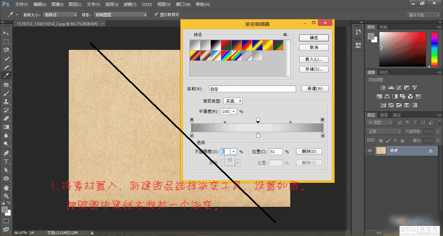Select the Hand tool
The image size is (443, 236).
click(6, 187)
